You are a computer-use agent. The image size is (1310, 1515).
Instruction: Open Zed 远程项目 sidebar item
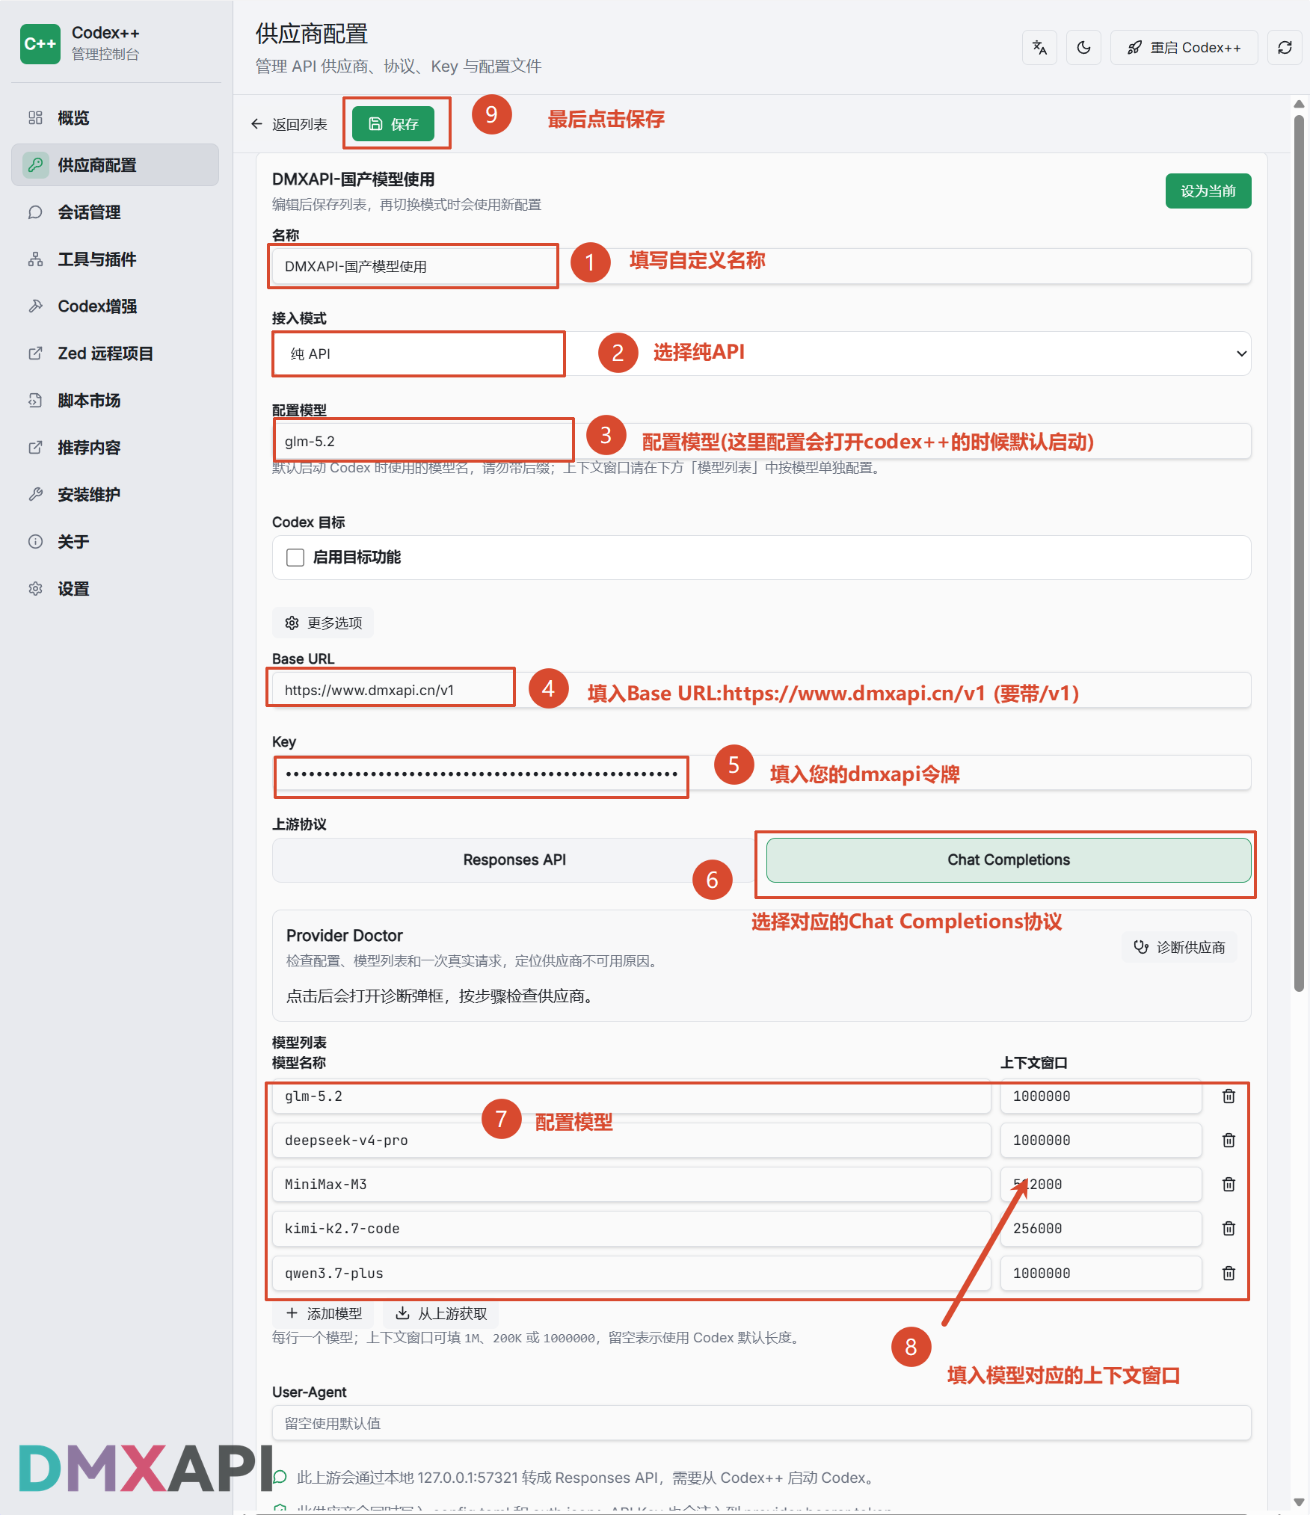(115, 354)
